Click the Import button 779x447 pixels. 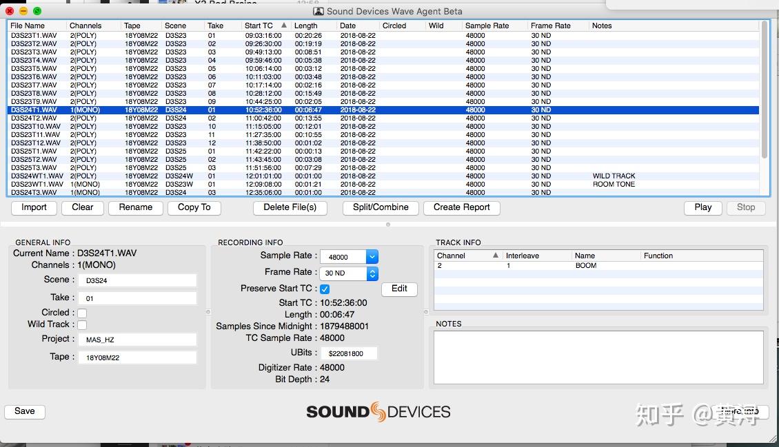tap(34, 207)
